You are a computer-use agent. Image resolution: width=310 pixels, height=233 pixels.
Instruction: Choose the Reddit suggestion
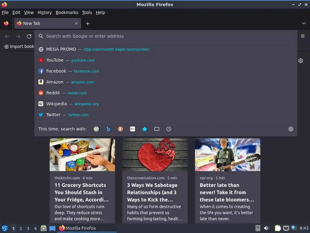(x=166, y=93)
